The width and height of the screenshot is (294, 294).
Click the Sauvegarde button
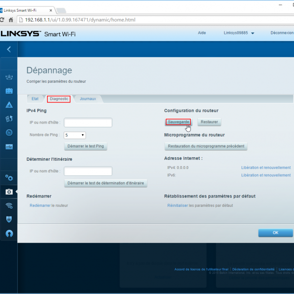click(x=179, y=122)
